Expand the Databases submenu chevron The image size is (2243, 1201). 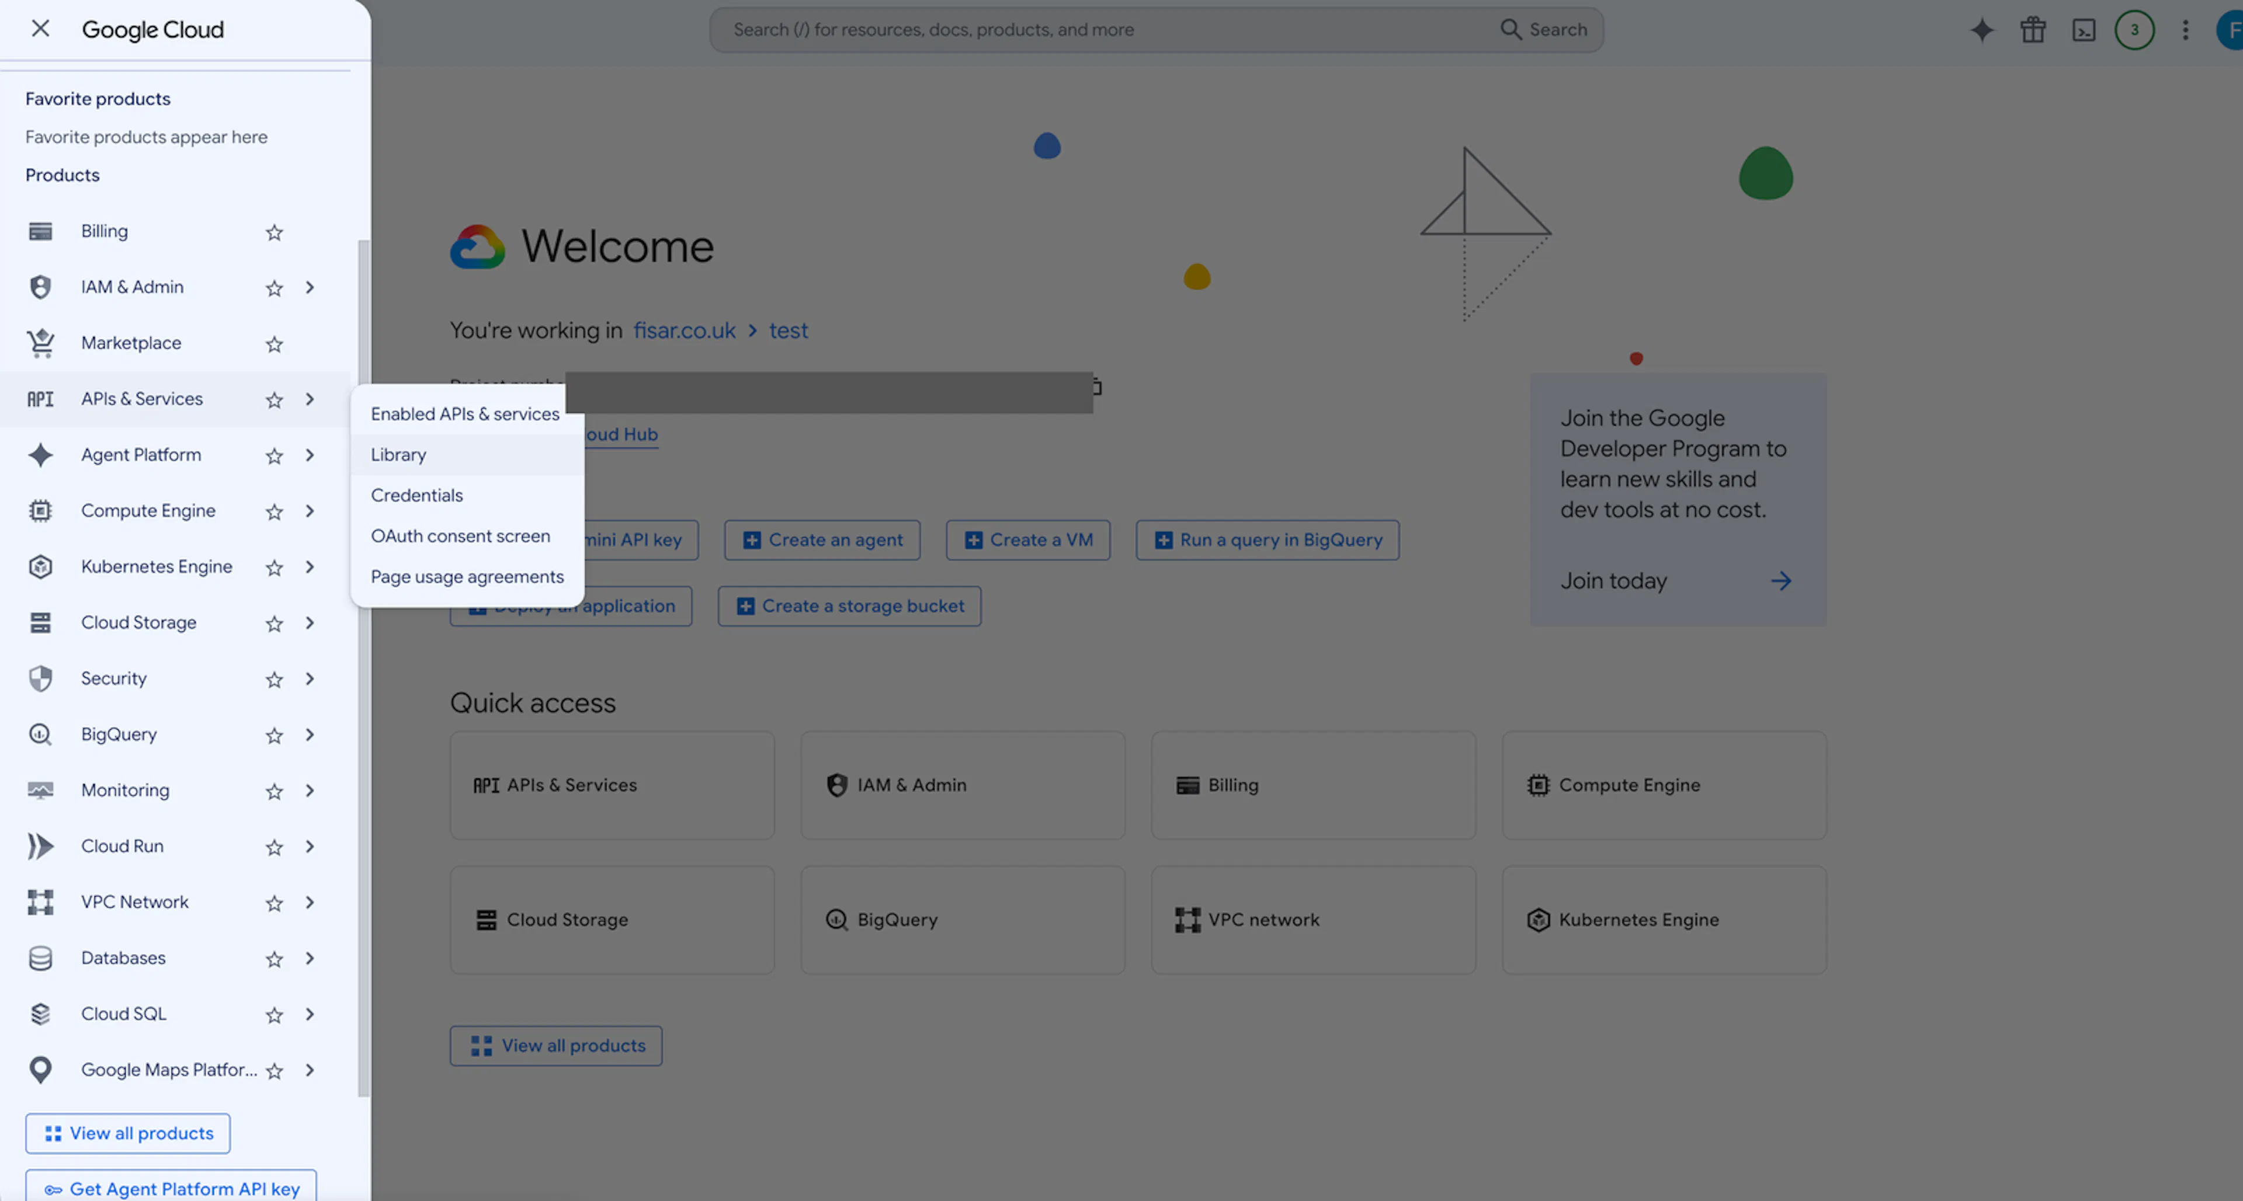pos(310,958)
